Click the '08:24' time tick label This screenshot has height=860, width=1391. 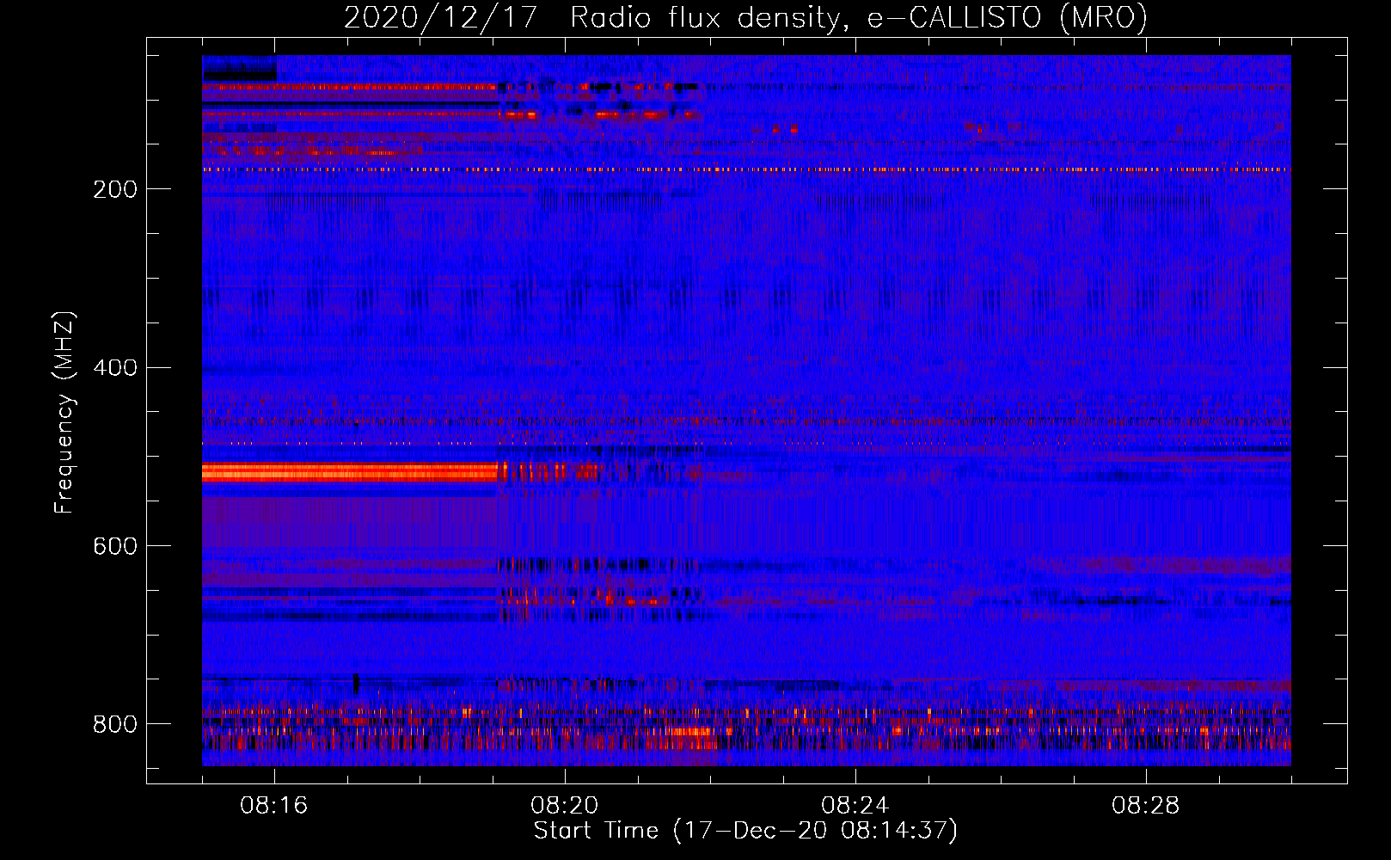855,806
